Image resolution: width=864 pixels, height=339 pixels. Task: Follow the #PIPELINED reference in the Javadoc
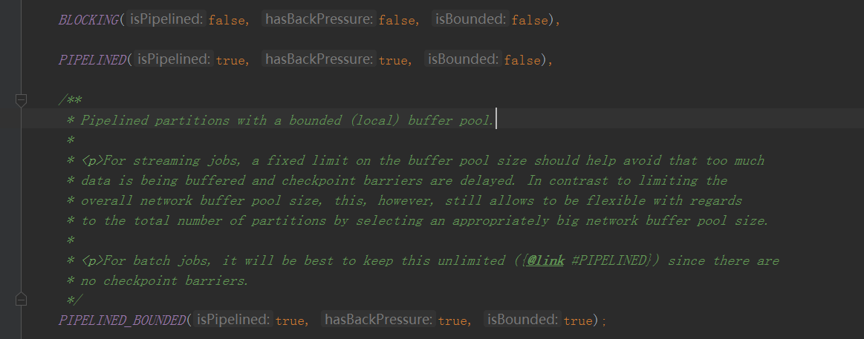(611, 260)
